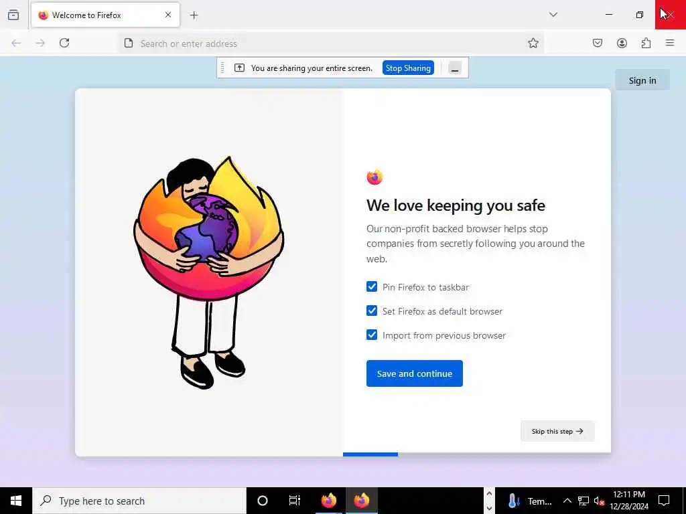Click the taskbar toolbar scroll down arrow
This screenshot has height=514, width=686.
tap(489, 508)
